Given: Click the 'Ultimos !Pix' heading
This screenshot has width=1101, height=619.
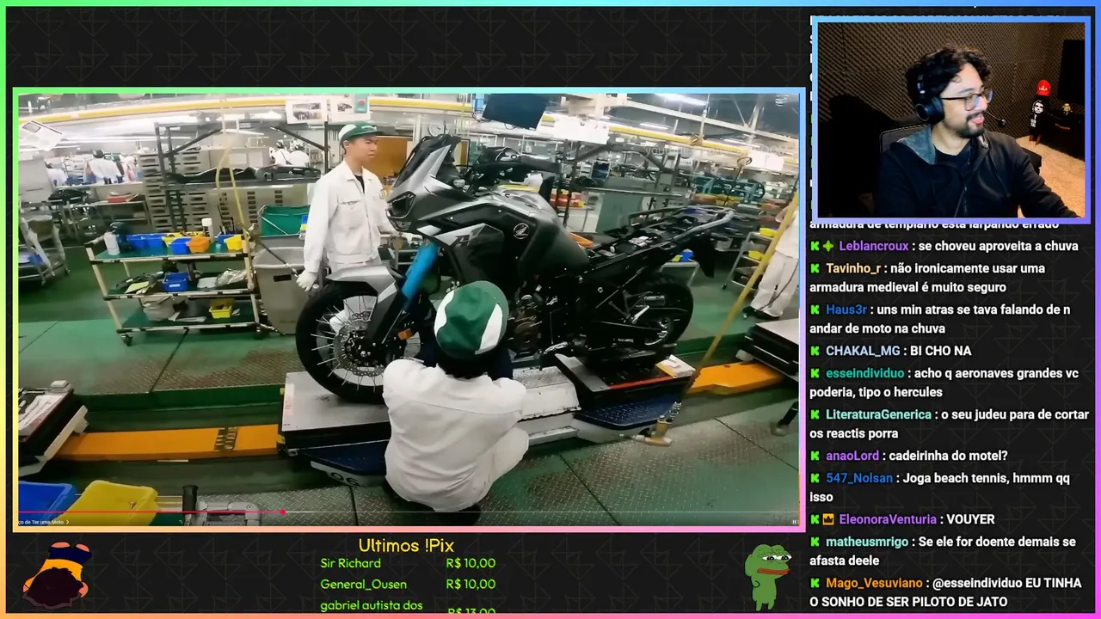Looking at the screenshot, I should (406, 545).
